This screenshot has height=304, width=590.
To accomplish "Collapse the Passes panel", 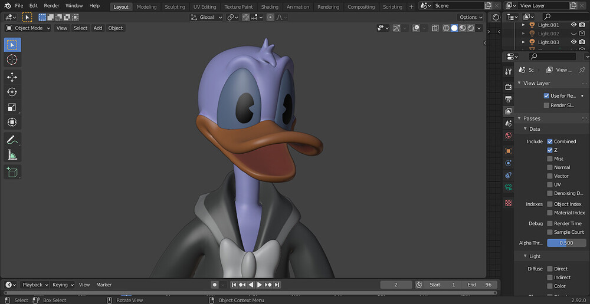I will [519, 118].
